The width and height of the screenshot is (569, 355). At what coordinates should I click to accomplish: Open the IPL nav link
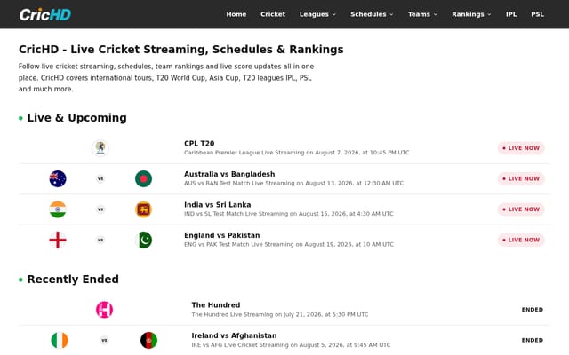[511, 14]
